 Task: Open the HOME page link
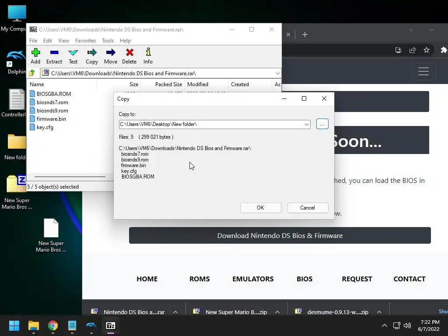pyautogui.click(x=147, y=279)
